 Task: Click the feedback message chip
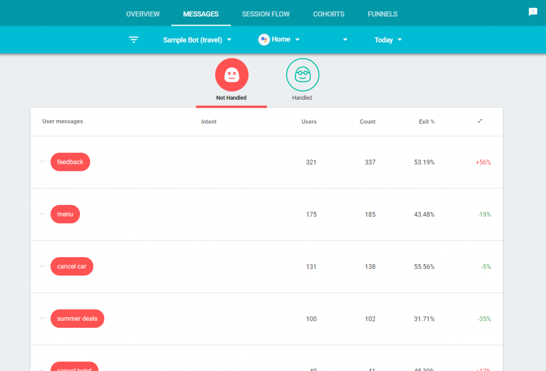click(70, 162)
